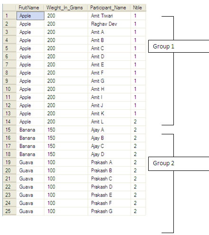
Task: Click the 100 weight cell for Prakash A
Action: pos(66,162)
